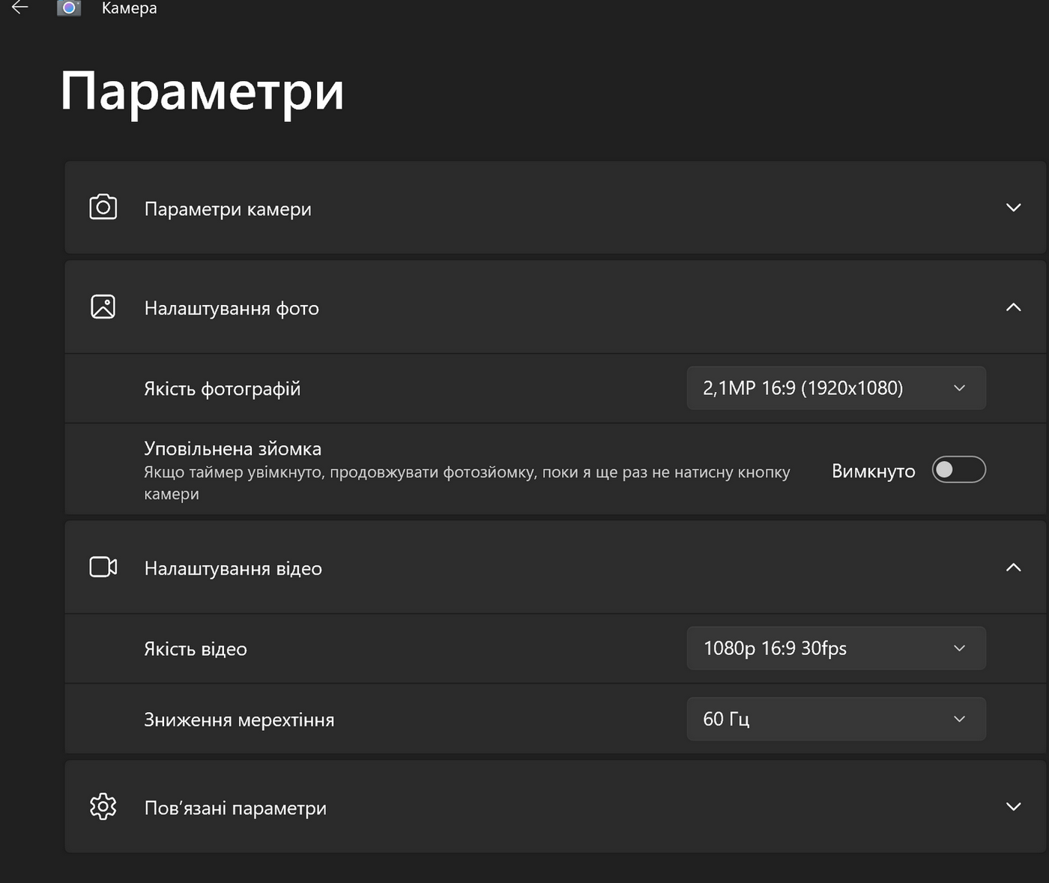Click the Камера title text
This screenshot has height=883, width=1049.
(130, 8)
